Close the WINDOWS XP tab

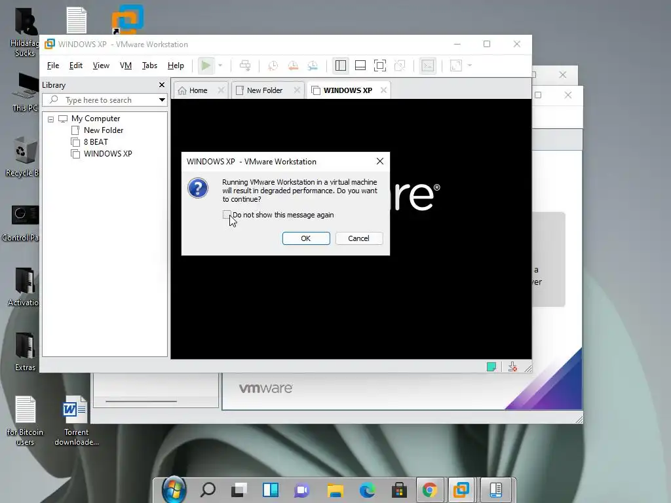(x=383, y=90)
